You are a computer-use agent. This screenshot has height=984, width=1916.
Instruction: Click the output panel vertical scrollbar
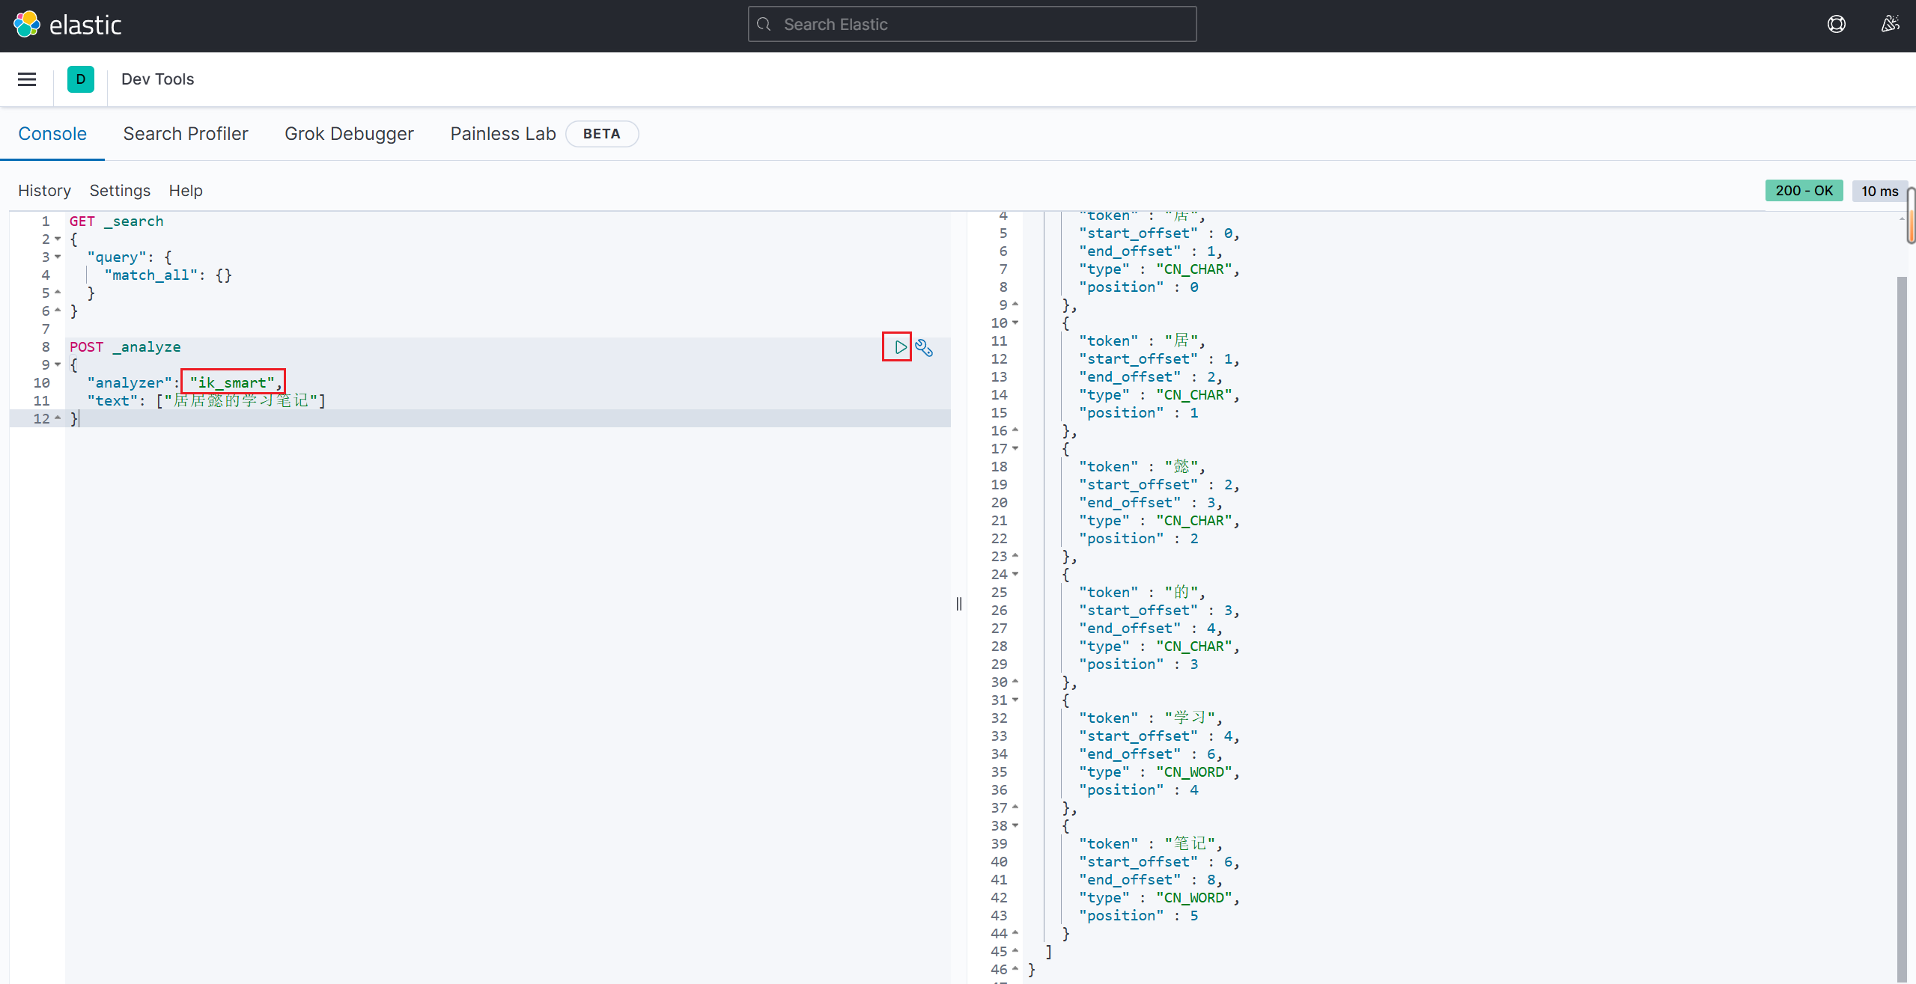1902,629
